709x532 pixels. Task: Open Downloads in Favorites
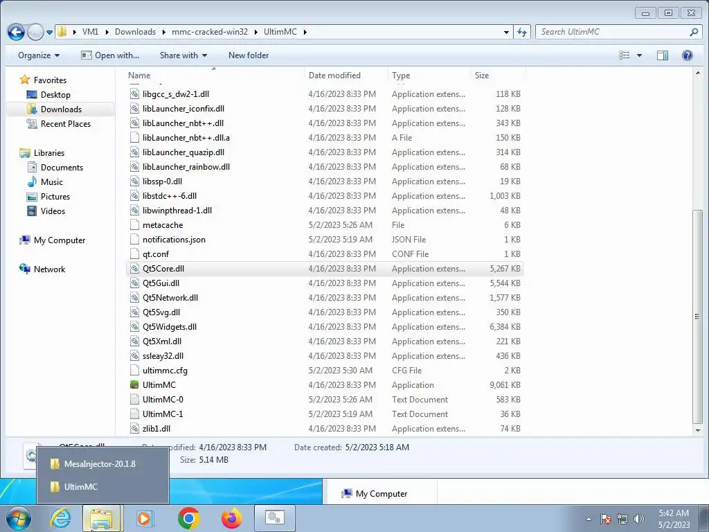coord(61,109)
